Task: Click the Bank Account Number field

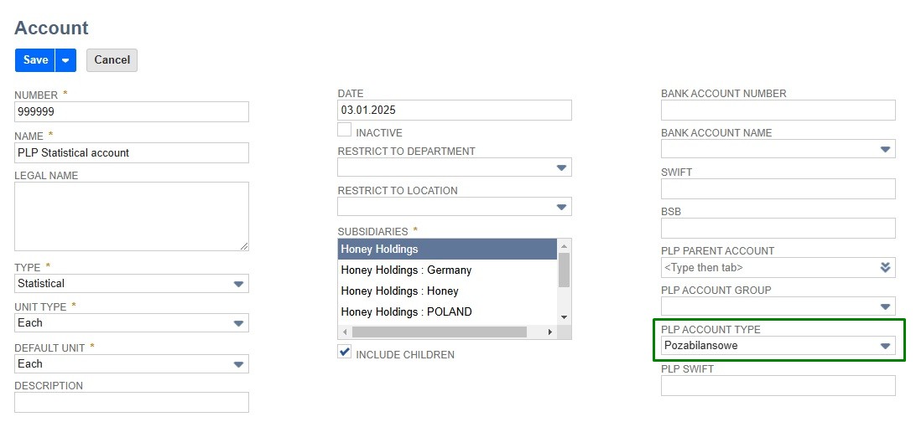Action: point(778,110)
